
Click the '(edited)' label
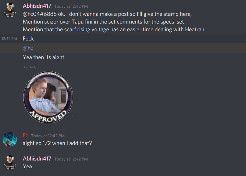tap(30, 67)
